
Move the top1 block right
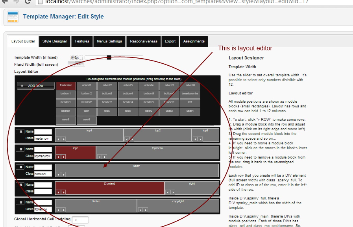click(63, 139)
